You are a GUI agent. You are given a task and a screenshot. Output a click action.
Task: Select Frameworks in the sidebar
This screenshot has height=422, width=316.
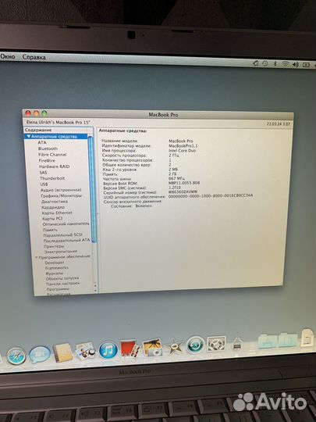pyautogui.click(x=57, y=268)
